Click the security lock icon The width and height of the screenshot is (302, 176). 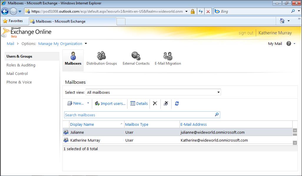pyautogui.click(x=193, y=11)
